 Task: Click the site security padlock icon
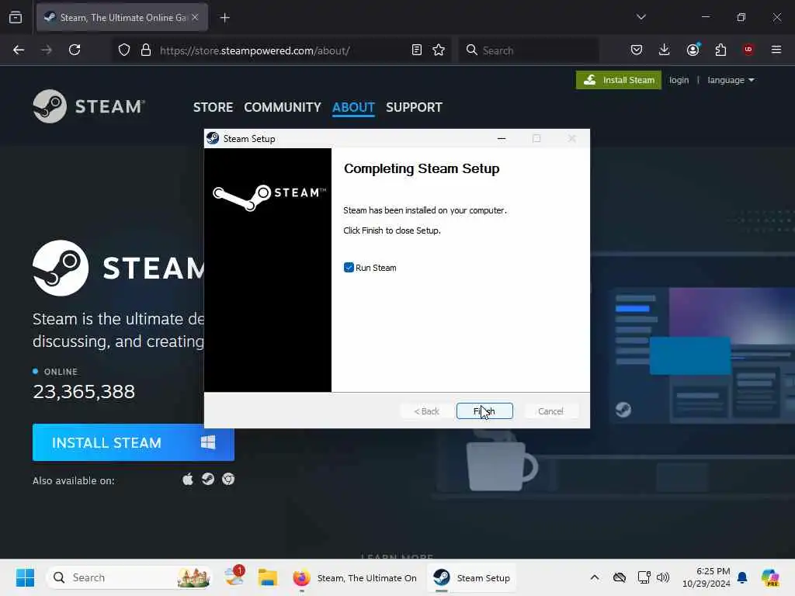pos(146,50)
